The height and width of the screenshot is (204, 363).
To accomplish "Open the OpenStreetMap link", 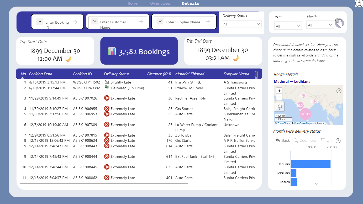I will (x=302, y=123).
